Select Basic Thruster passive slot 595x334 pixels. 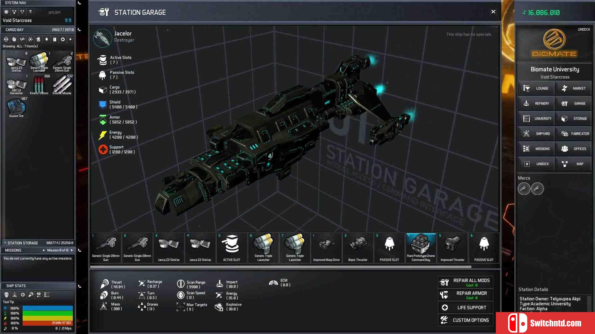tap(358, 248)
